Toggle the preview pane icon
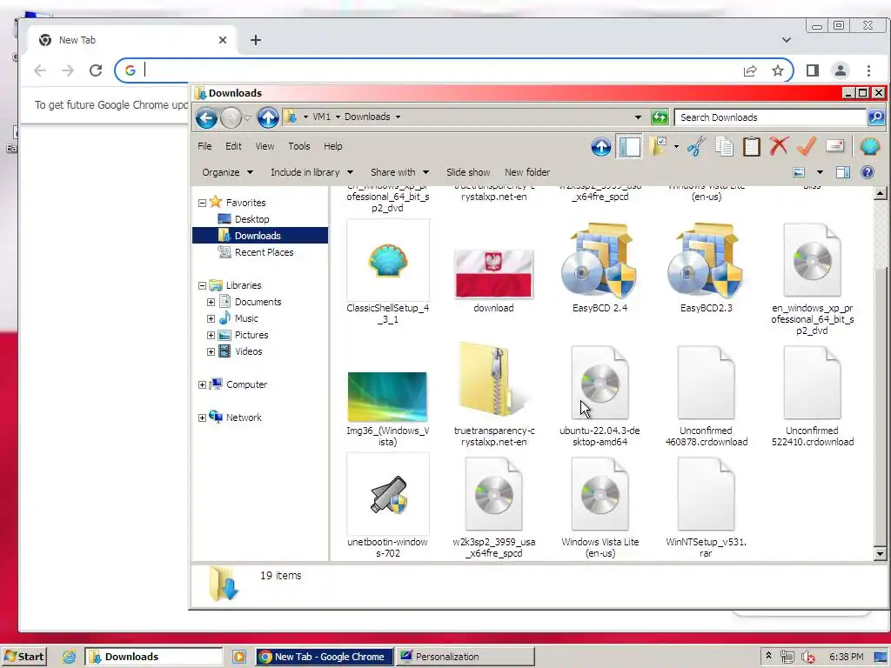Image resolution: width=891 pixels, height=668 pixels. coord(842,172)
